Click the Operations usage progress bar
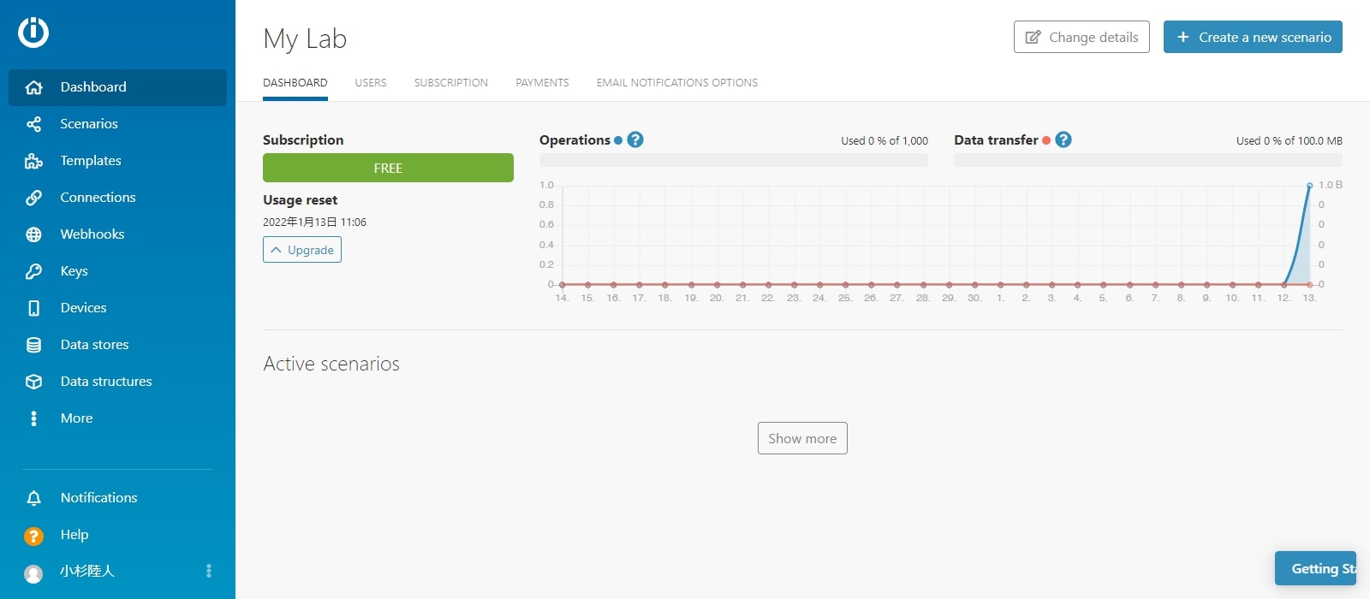This screenshot has width=1370, height=599. click(733, 160)
